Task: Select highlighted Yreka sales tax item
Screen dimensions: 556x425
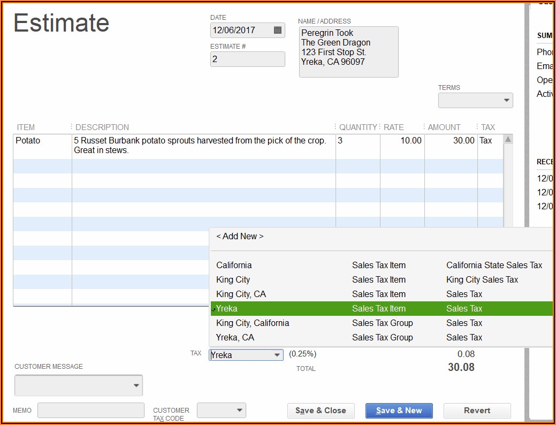Action: pyautogui.click(x=227, y=308)
